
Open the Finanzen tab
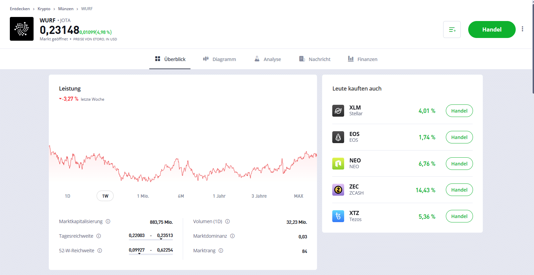[x=362, y=59]
